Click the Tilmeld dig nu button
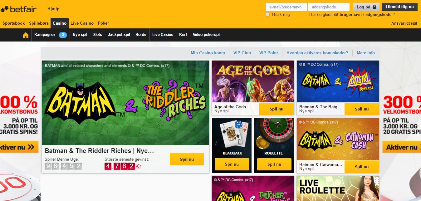This screenshot has width=421, height=201. pos(399,7)
